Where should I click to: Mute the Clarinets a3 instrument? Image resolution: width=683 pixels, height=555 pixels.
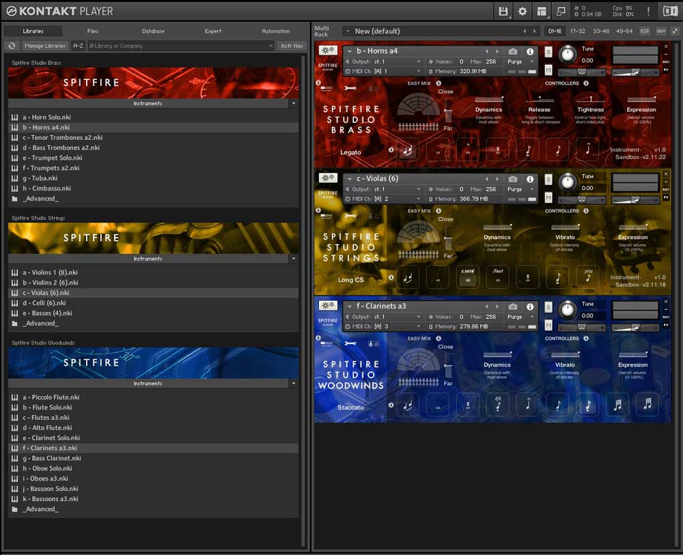click(548, 325)
